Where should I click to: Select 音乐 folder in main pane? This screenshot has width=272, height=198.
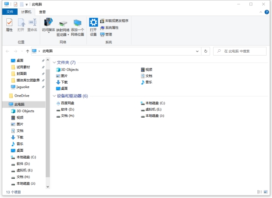click(x=147, y=82)
